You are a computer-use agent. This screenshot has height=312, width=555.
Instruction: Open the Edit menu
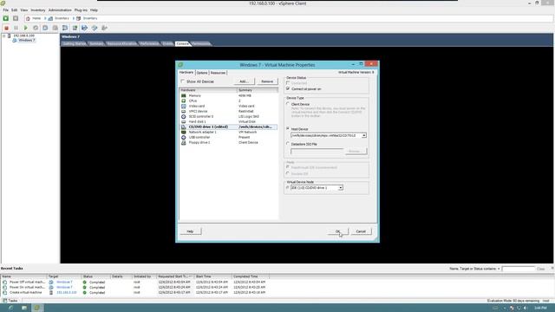click(14, 10)
